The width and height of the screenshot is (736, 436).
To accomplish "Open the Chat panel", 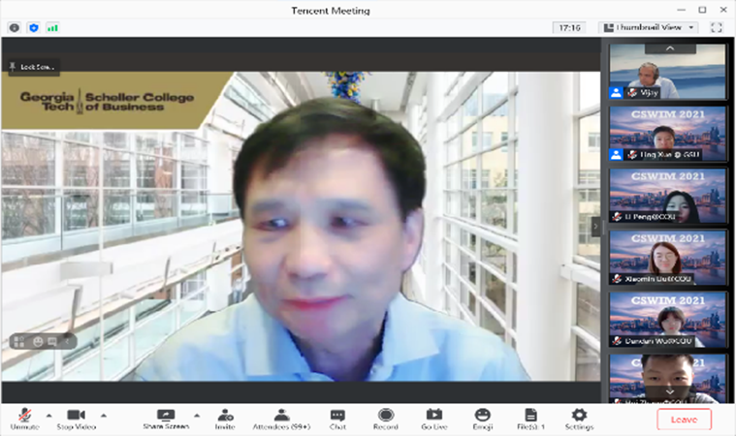I will [337, 420].
